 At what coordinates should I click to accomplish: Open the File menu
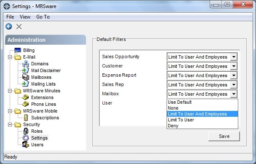pyautogui.click(x=10, y=17)
